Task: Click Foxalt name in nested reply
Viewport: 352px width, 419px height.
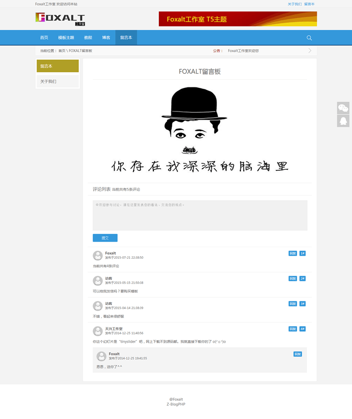Action: click(114, 354)
